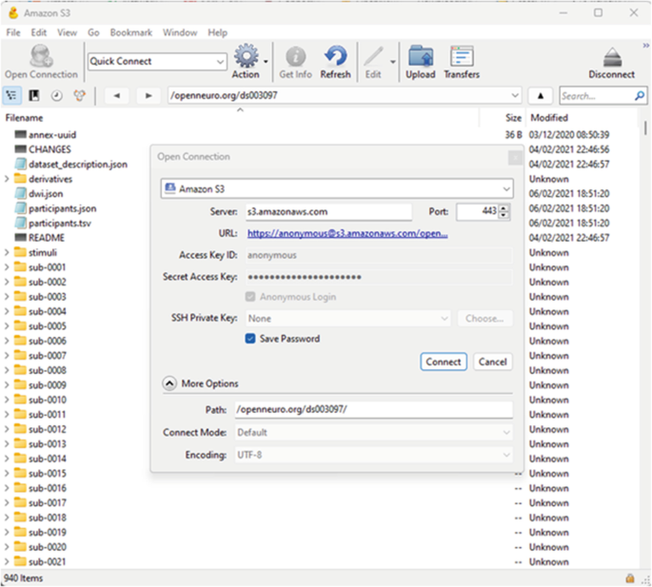The height and width of the screenshot is (587, 652).
Task: Open the Go menu
Action: tap(93, 32)
